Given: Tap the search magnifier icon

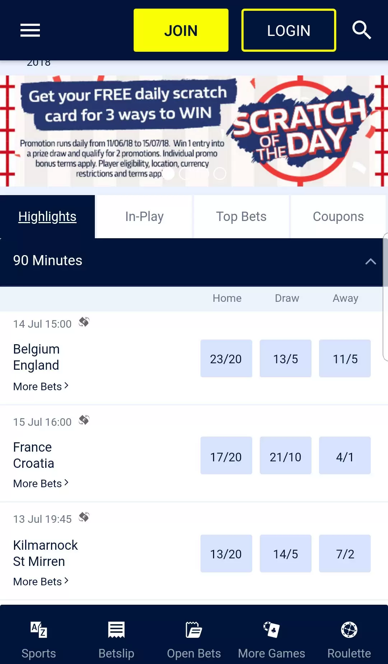Looking at the screenshot, I should coord(361,30).
